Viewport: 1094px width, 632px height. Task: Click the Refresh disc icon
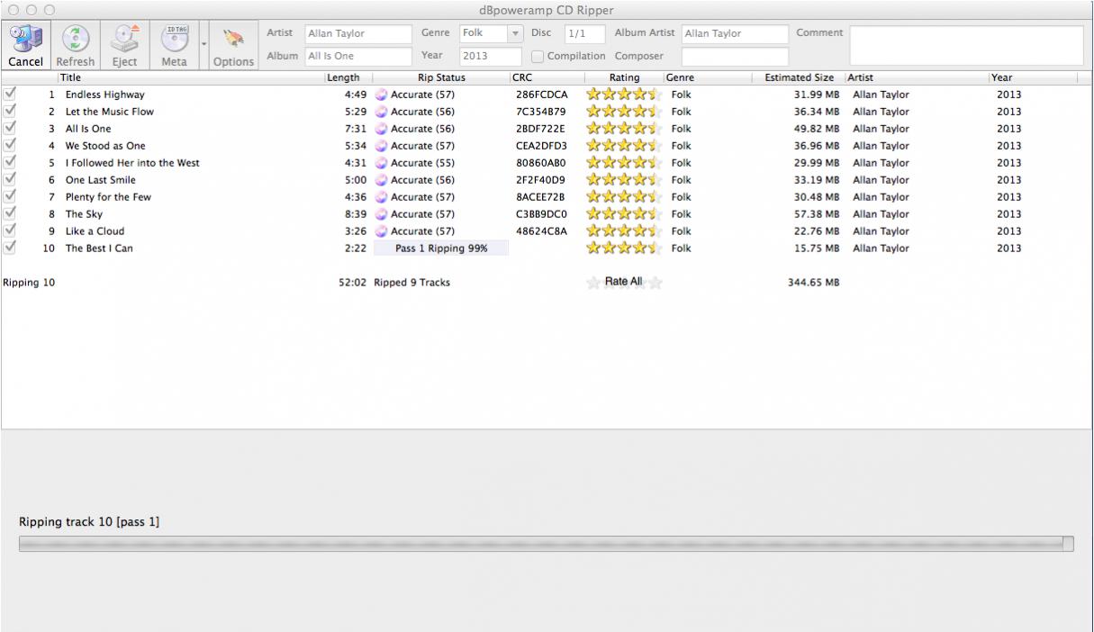pyautogui.click(x=75, y=40)
